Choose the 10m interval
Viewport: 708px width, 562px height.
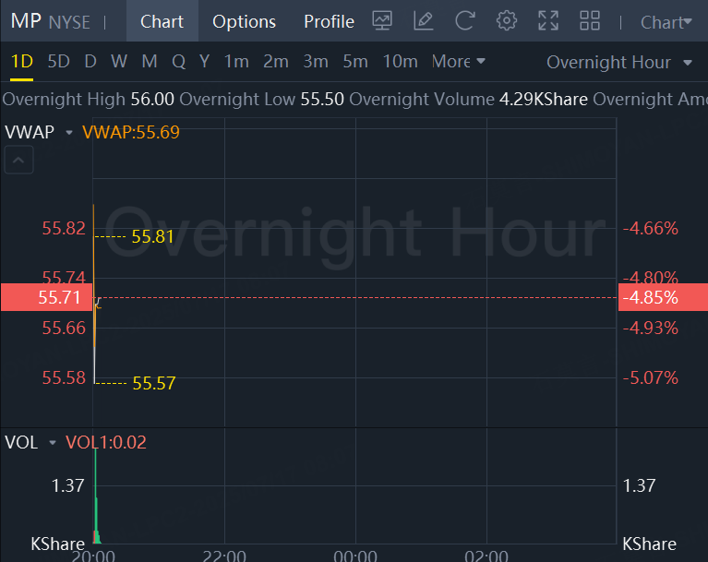(x=400, y=62)
